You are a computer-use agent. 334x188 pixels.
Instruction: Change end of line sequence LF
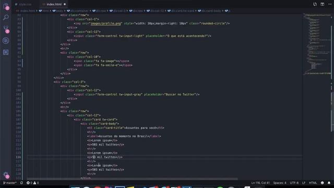304,183
